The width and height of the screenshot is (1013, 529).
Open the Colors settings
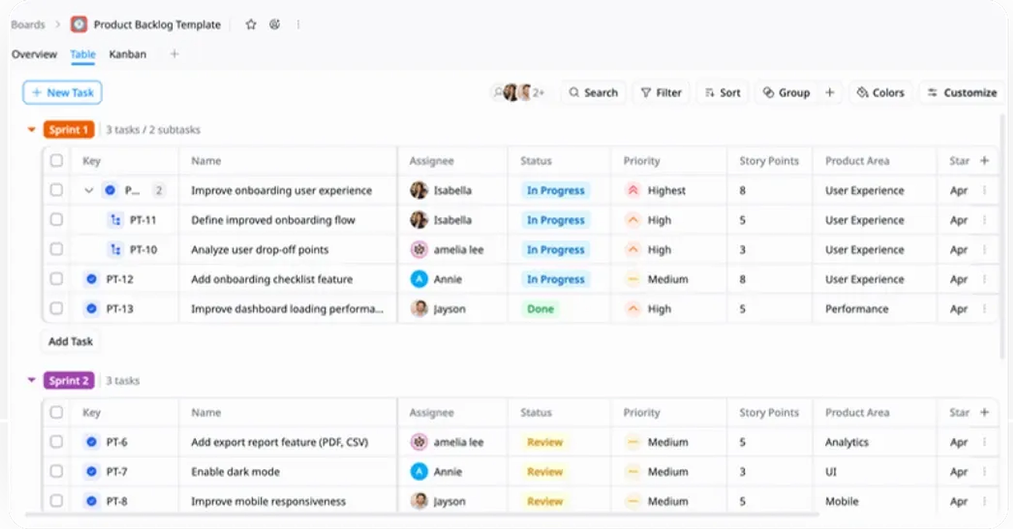(880, 92)
